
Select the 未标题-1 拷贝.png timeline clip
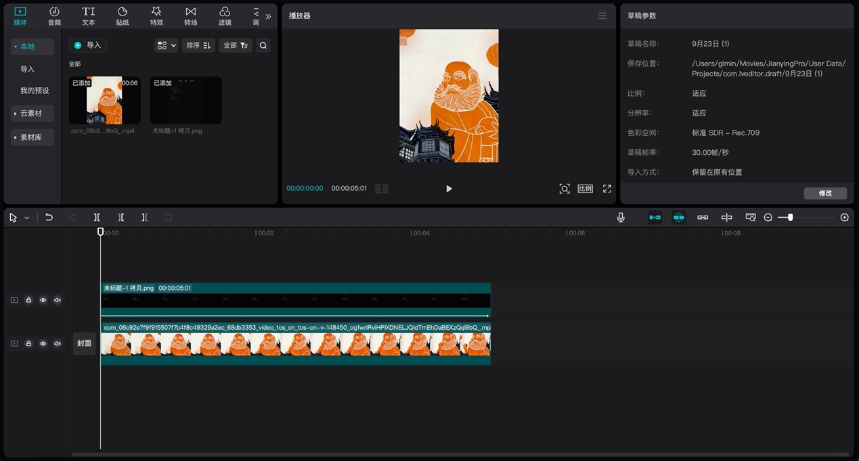coord(296,300)
